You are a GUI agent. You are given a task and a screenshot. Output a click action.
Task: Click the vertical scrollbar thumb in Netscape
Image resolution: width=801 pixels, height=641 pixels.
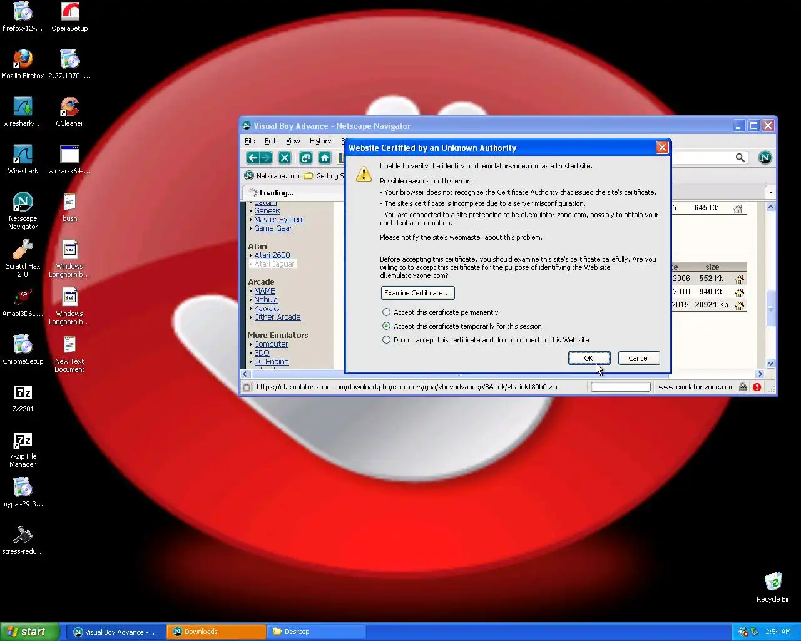click(770, 309)
